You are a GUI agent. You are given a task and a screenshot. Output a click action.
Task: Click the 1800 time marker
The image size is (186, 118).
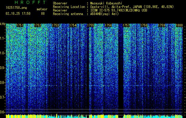pyautogui.click(x=179, y=25)
